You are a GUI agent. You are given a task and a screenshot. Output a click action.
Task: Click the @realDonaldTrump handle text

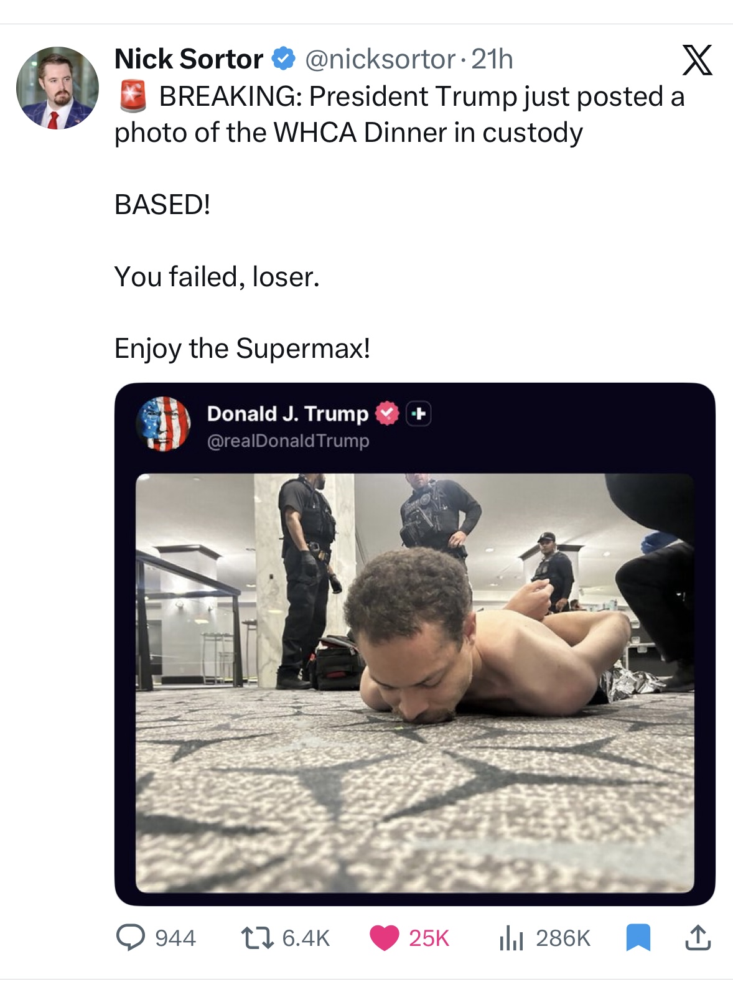point(288,441)
